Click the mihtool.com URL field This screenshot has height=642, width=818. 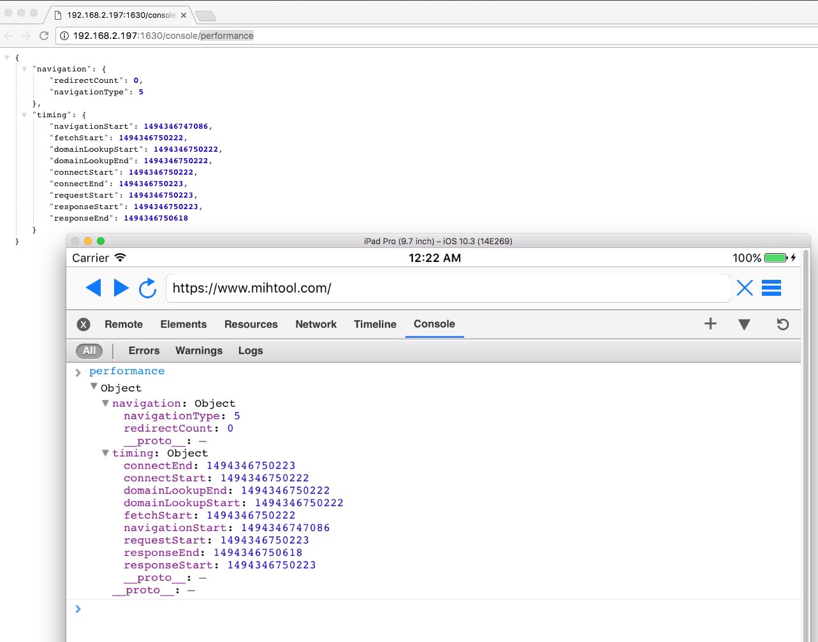click(446, 288)
